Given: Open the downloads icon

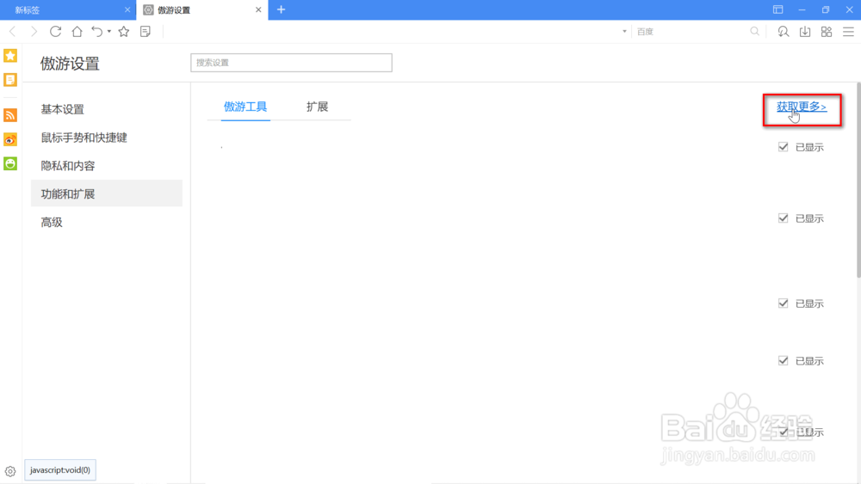Looking at the screenshot, I should coord(805,32).
